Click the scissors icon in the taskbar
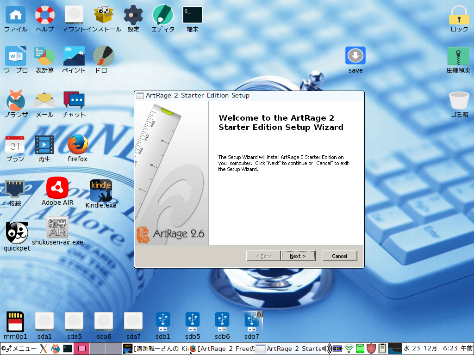Viewport: 474px width, 355px height. coord(44,349)
